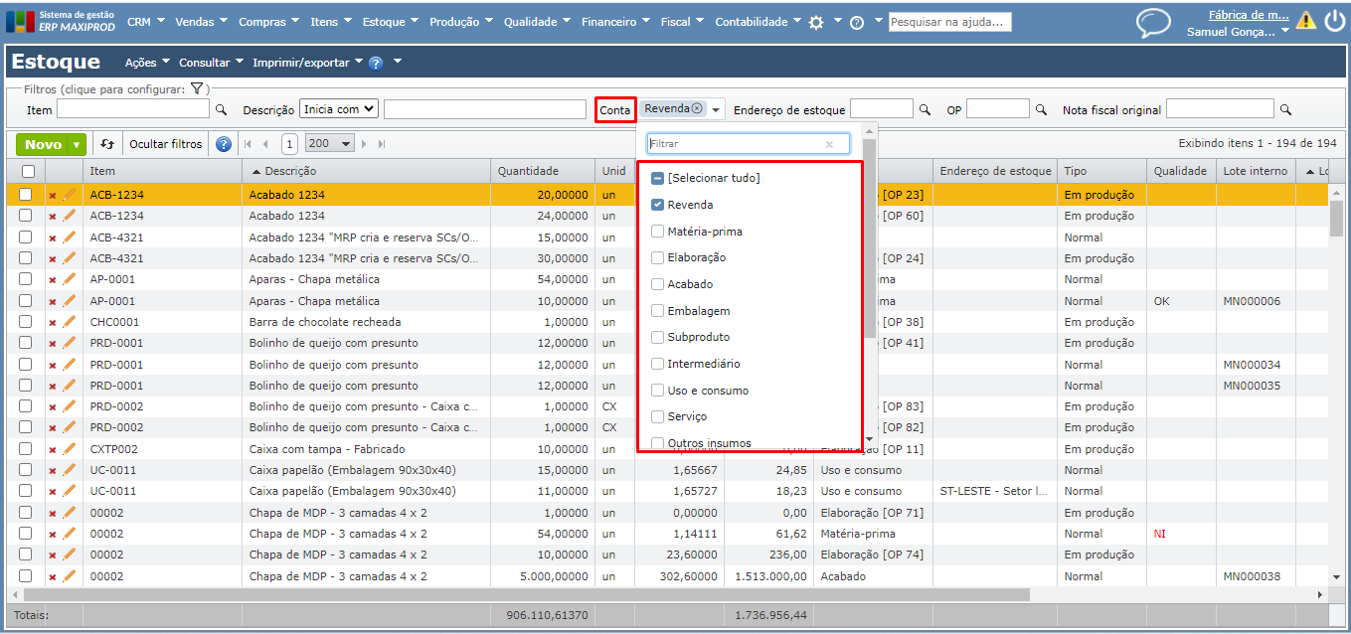Uncheck the Revenda option in list
1351x634 pixels.
pos(657,205)
